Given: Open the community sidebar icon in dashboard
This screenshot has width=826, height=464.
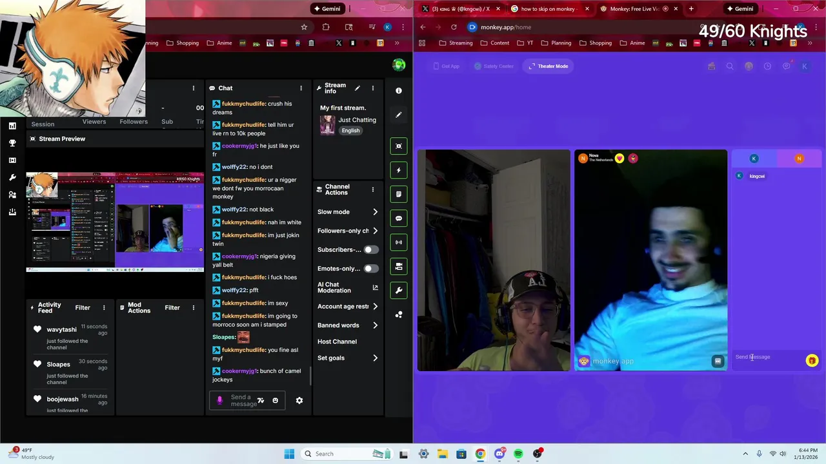Looking at the screenshot, I should point(12,195).
